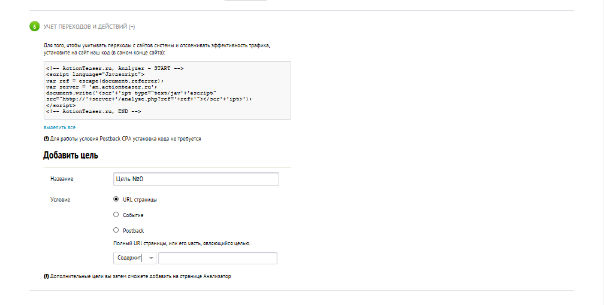Click the 'Событие' option label text

point(133,215)
